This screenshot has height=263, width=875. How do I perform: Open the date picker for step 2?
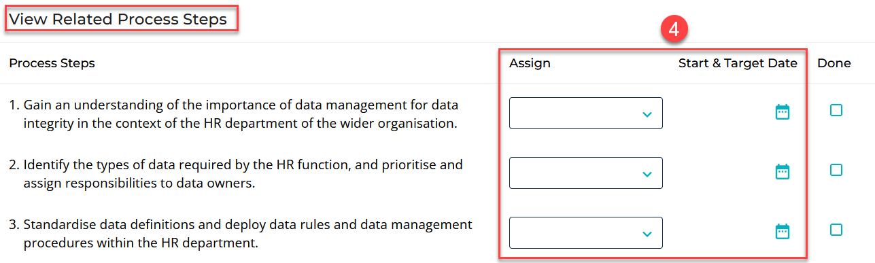click(783, 172)
